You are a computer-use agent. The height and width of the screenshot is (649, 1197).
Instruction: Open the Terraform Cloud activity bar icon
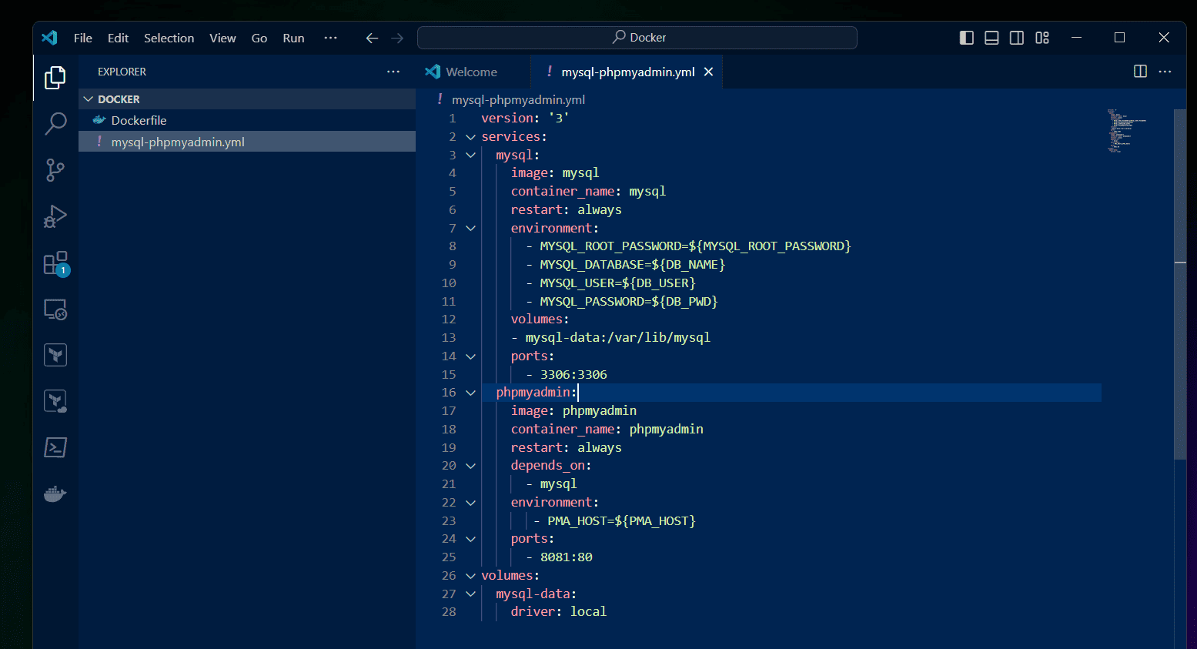(x=55, y=401)
